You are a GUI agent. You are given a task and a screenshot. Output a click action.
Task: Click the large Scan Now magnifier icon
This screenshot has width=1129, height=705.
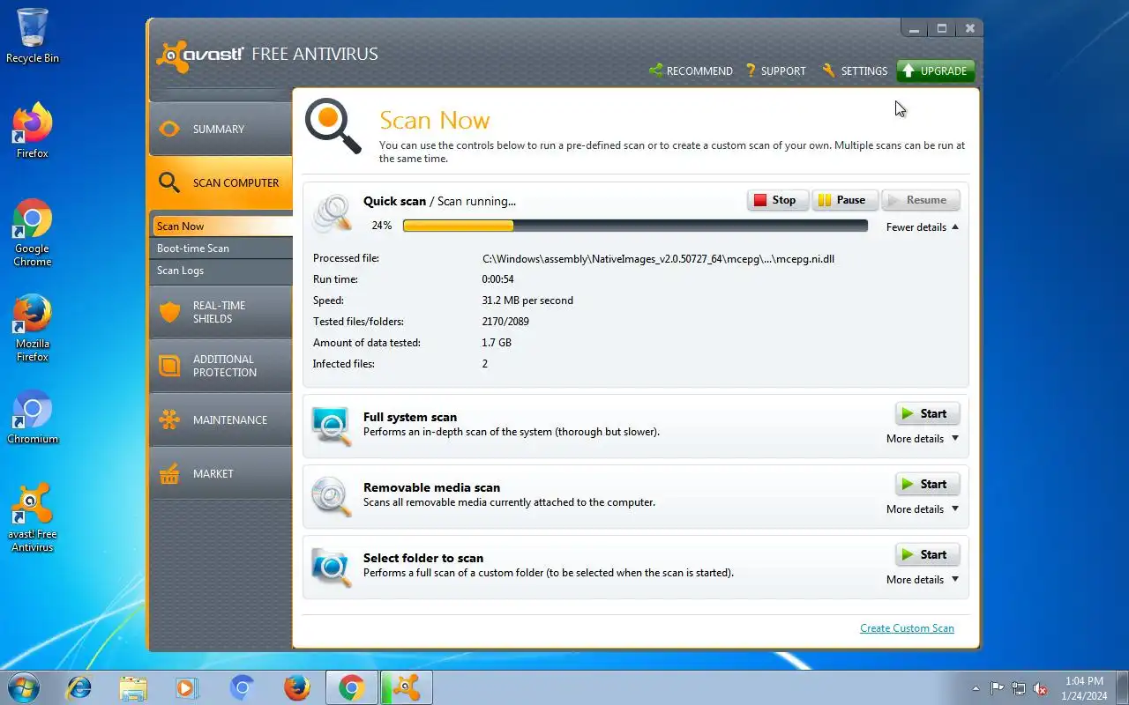pos(333,126)
